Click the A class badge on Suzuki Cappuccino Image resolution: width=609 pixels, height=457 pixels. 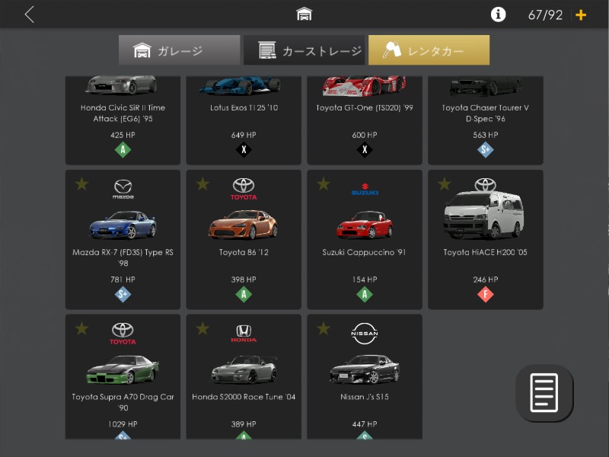point(365,294)
